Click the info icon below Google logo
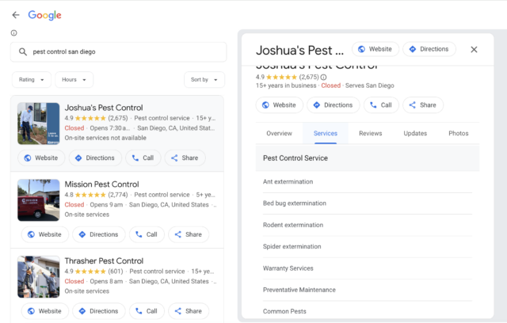 tap(13, 33)
